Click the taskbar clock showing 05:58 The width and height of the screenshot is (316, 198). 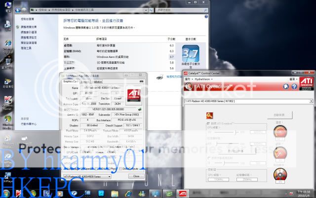point(304,194)
